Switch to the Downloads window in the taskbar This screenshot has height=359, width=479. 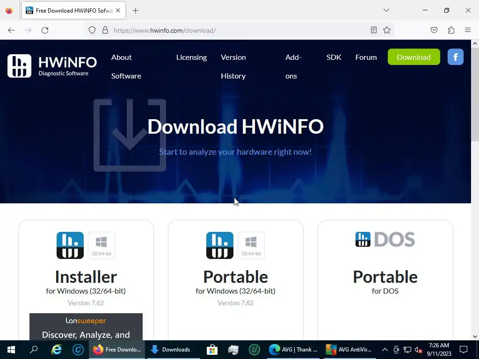point(173,350)
